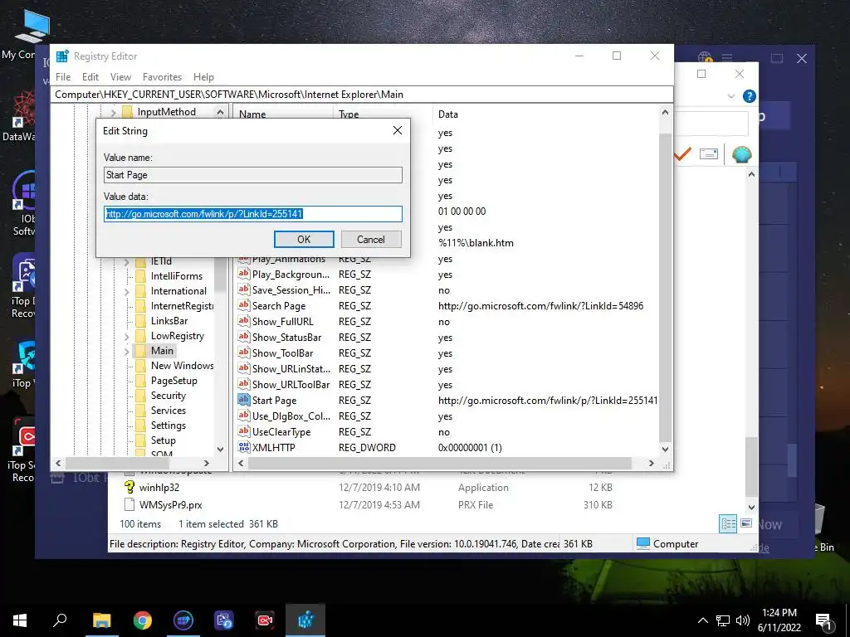The width and height of the screenshot is (850, 637).
Task: Expand the LowRegistry tree key
Action: [x=126, y=337]
